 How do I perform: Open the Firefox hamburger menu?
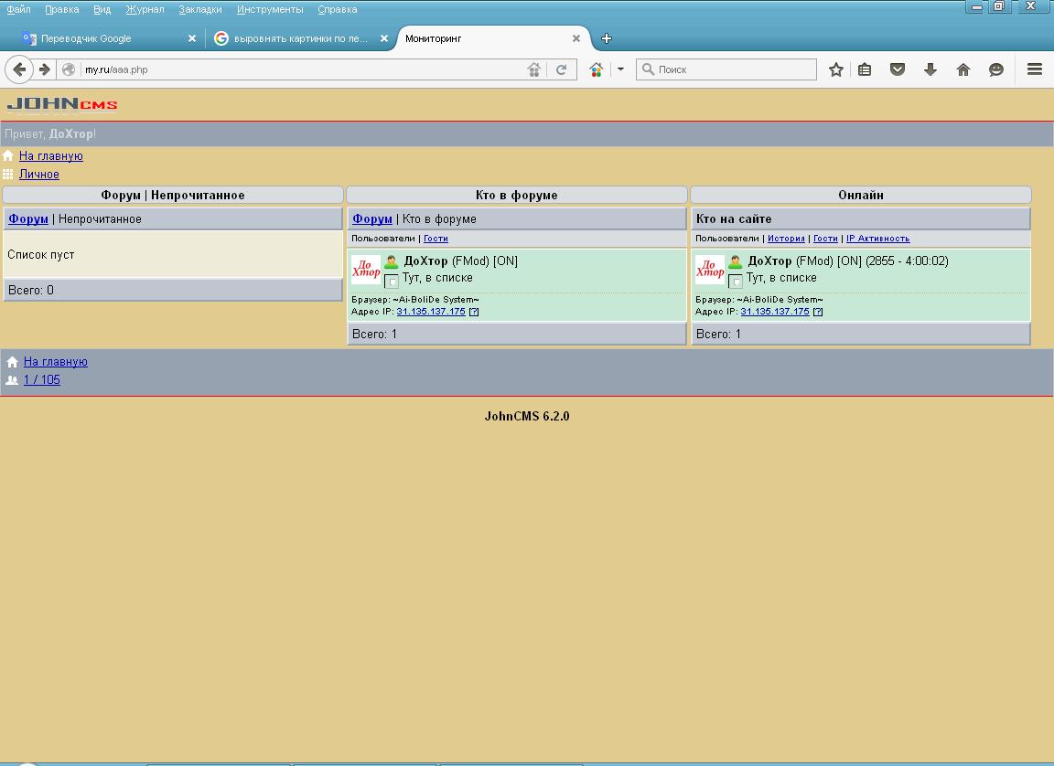click(1035, 69)
